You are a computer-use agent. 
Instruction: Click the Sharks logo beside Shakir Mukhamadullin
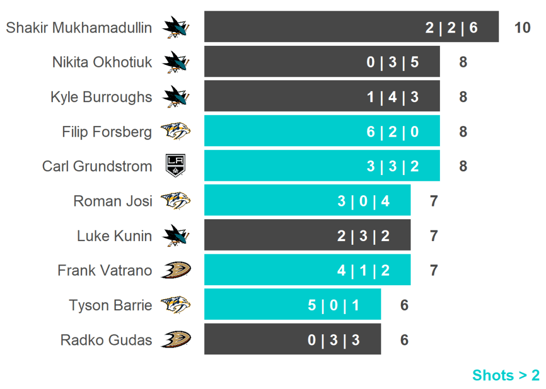pos(176,27)
